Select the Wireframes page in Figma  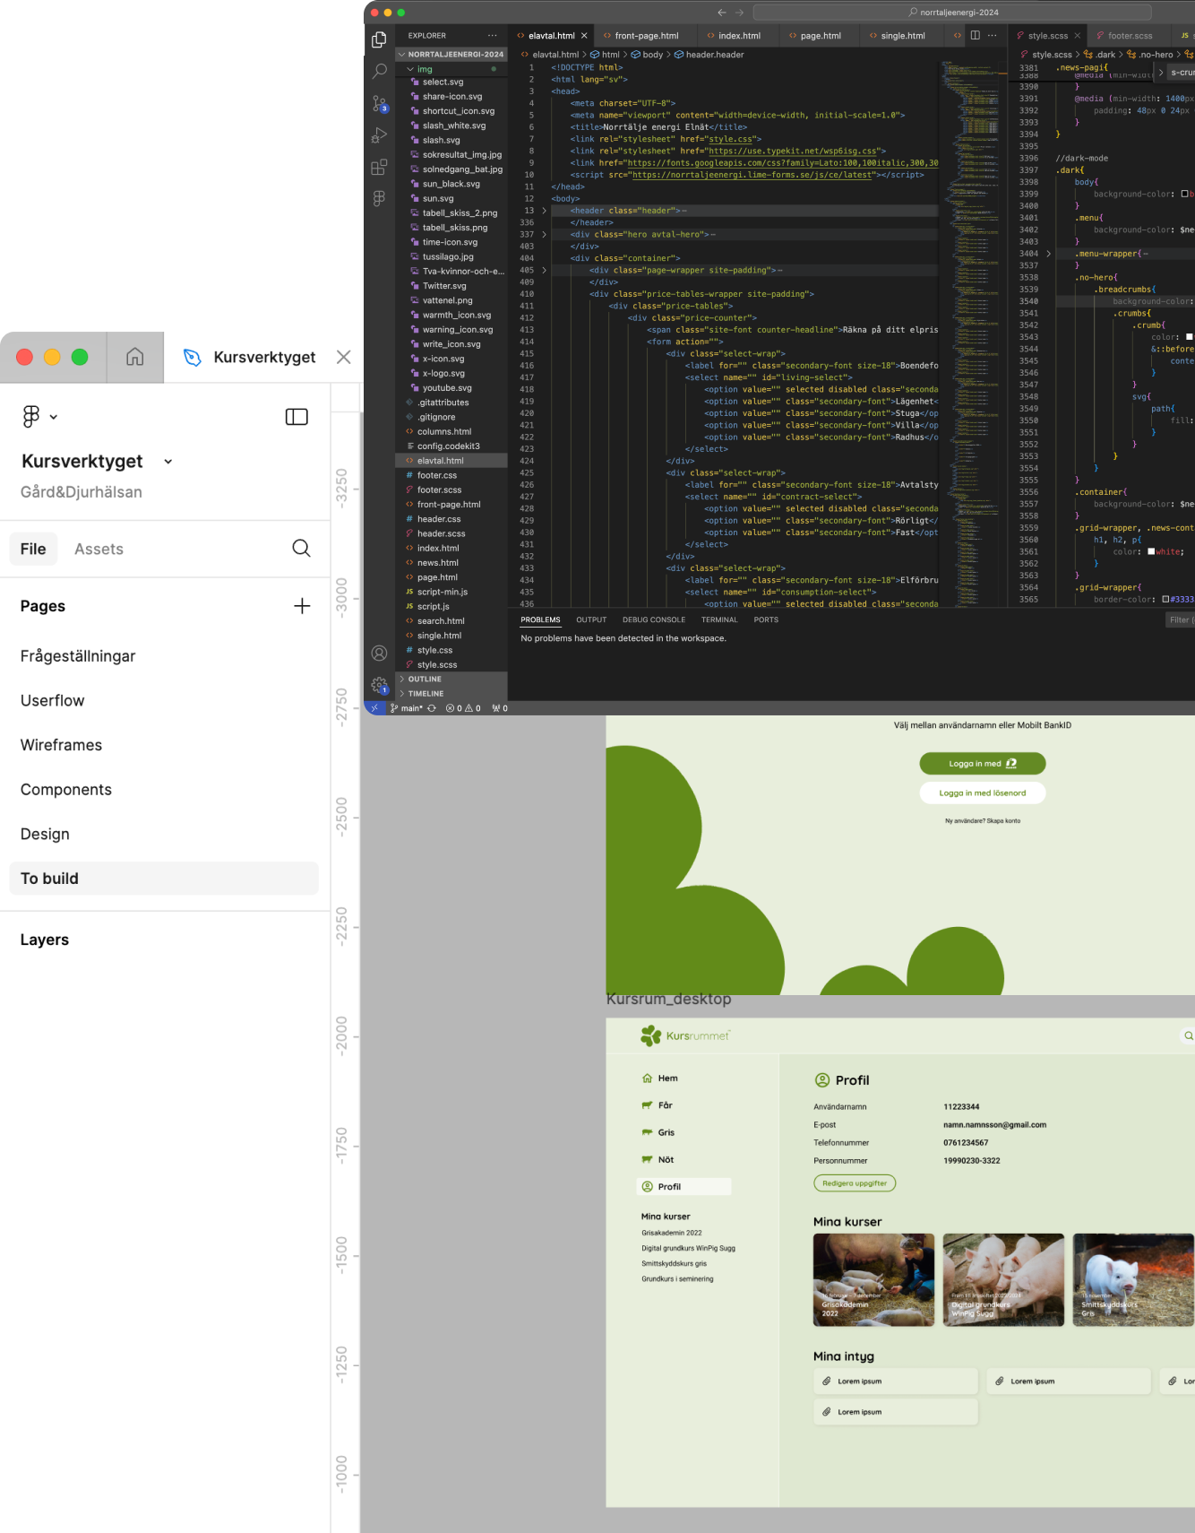coord(61,745)
